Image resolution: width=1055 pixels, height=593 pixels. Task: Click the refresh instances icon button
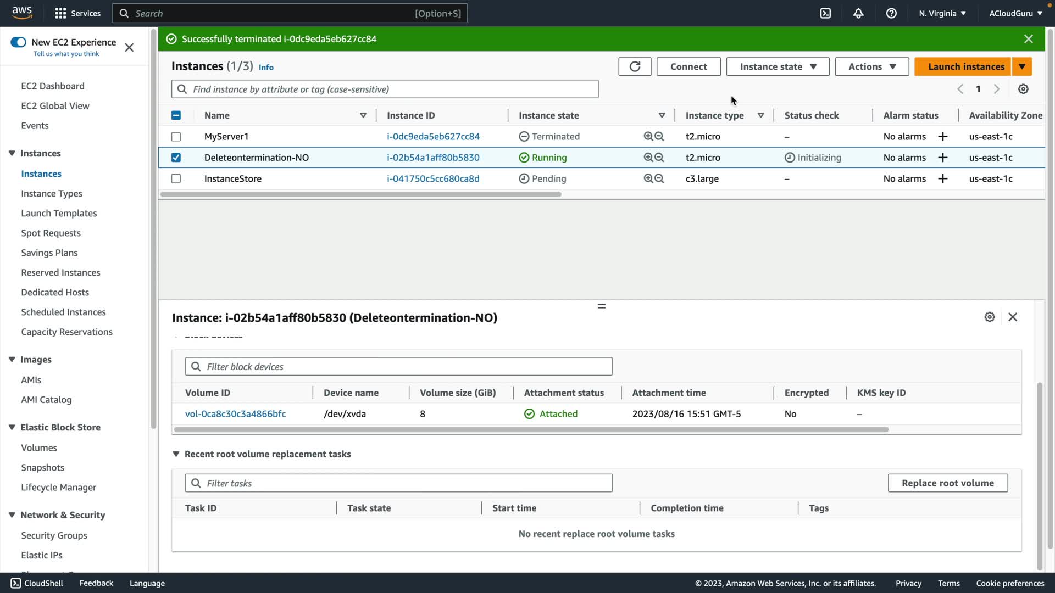pos(635,66)
